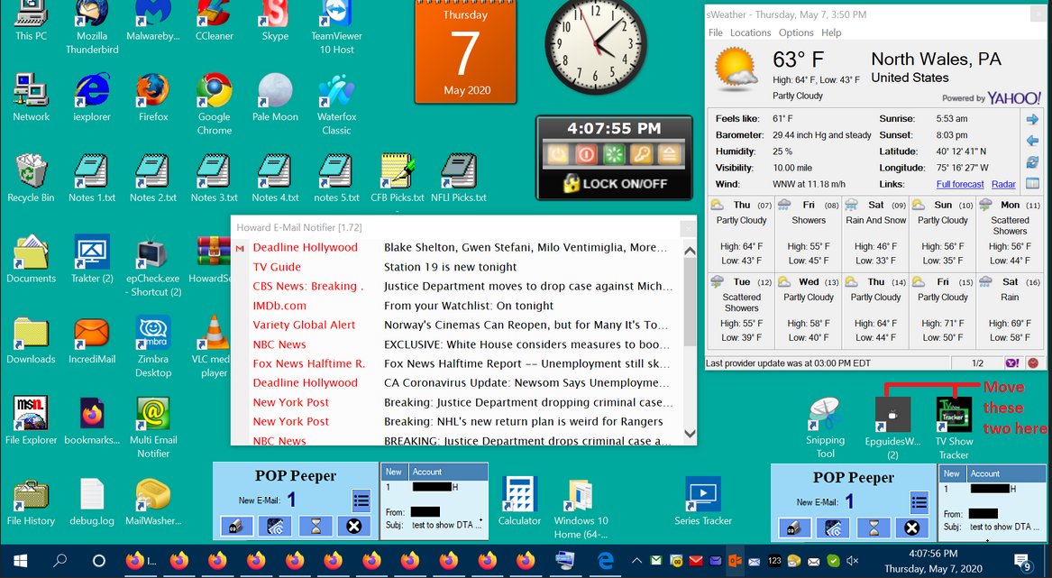Screen dimensions: 1052x578
Task: Select the This PC desktop icon
Action: pos(31,14)
